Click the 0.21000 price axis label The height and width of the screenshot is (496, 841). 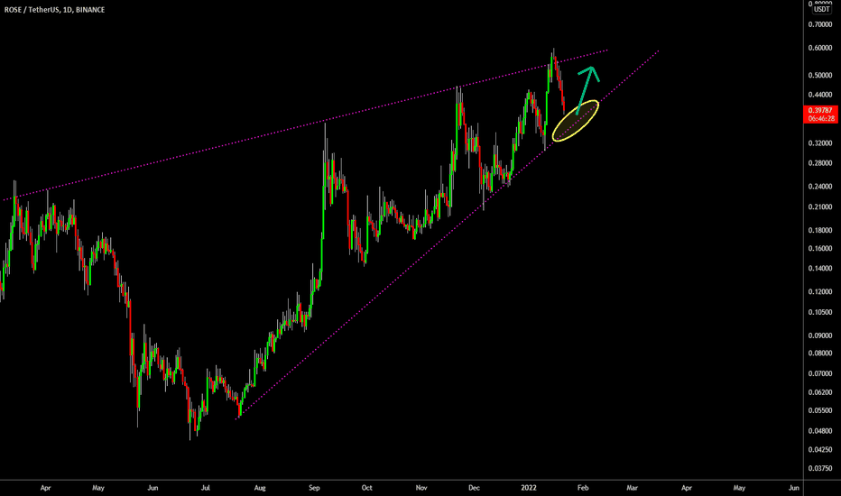(x=820, y=207)
